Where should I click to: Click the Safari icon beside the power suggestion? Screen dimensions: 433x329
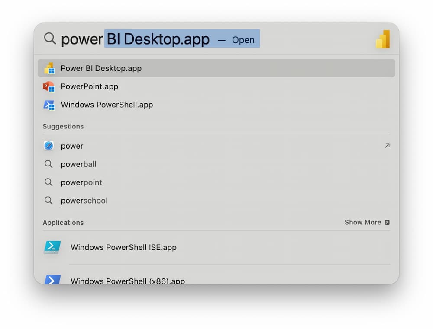coord(48,146)
